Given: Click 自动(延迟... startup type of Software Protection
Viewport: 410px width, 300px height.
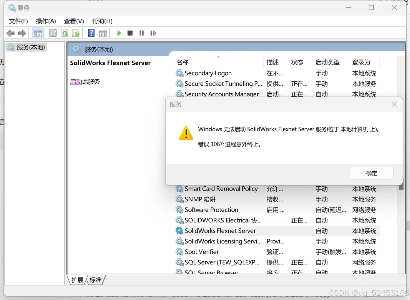Looking at the screenshot, I should click(331, 210).
